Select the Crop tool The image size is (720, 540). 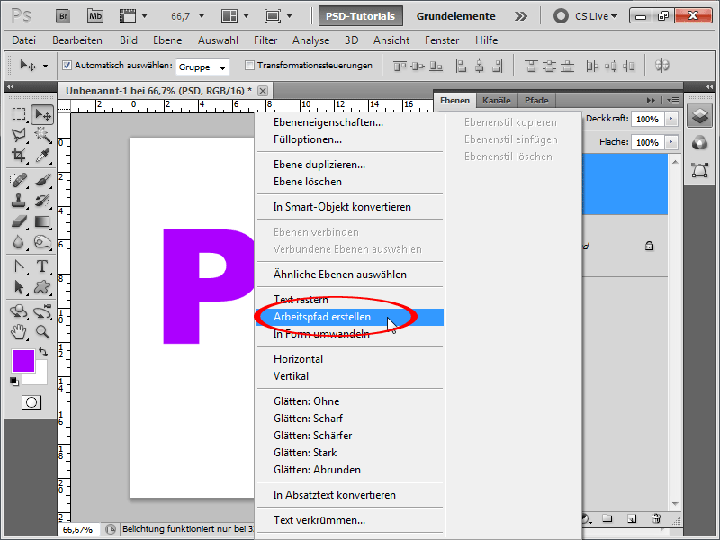(19, 155)
